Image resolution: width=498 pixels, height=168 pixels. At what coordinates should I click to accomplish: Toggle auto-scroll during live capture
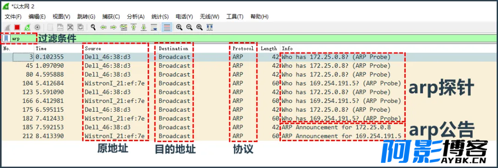[x=154, y=27]
